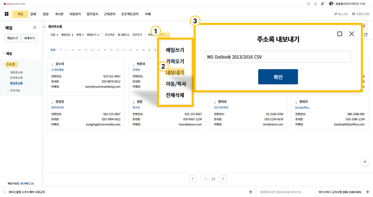Viewport: 373px width, 197px height.
Task: Open the 일정 top menu
Action: (x=46, y=14)
